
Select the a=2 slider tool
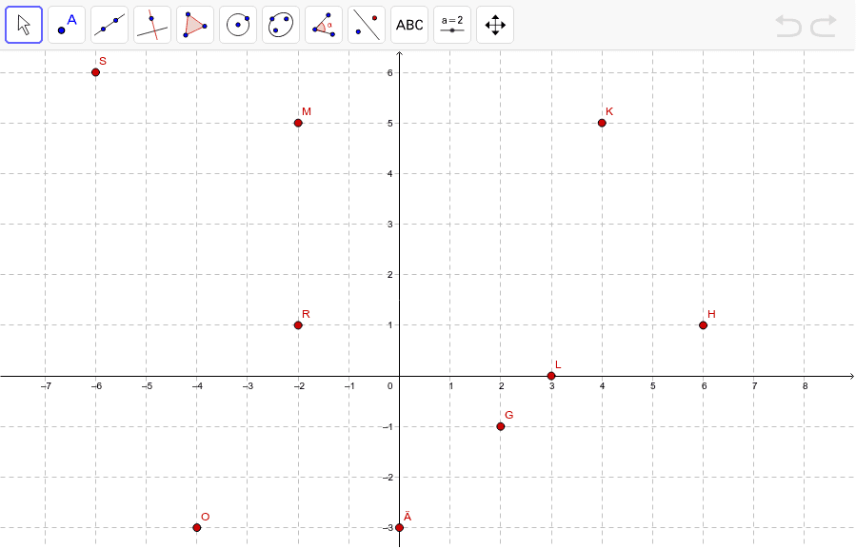pyautogui.click(x=452, y=25)
